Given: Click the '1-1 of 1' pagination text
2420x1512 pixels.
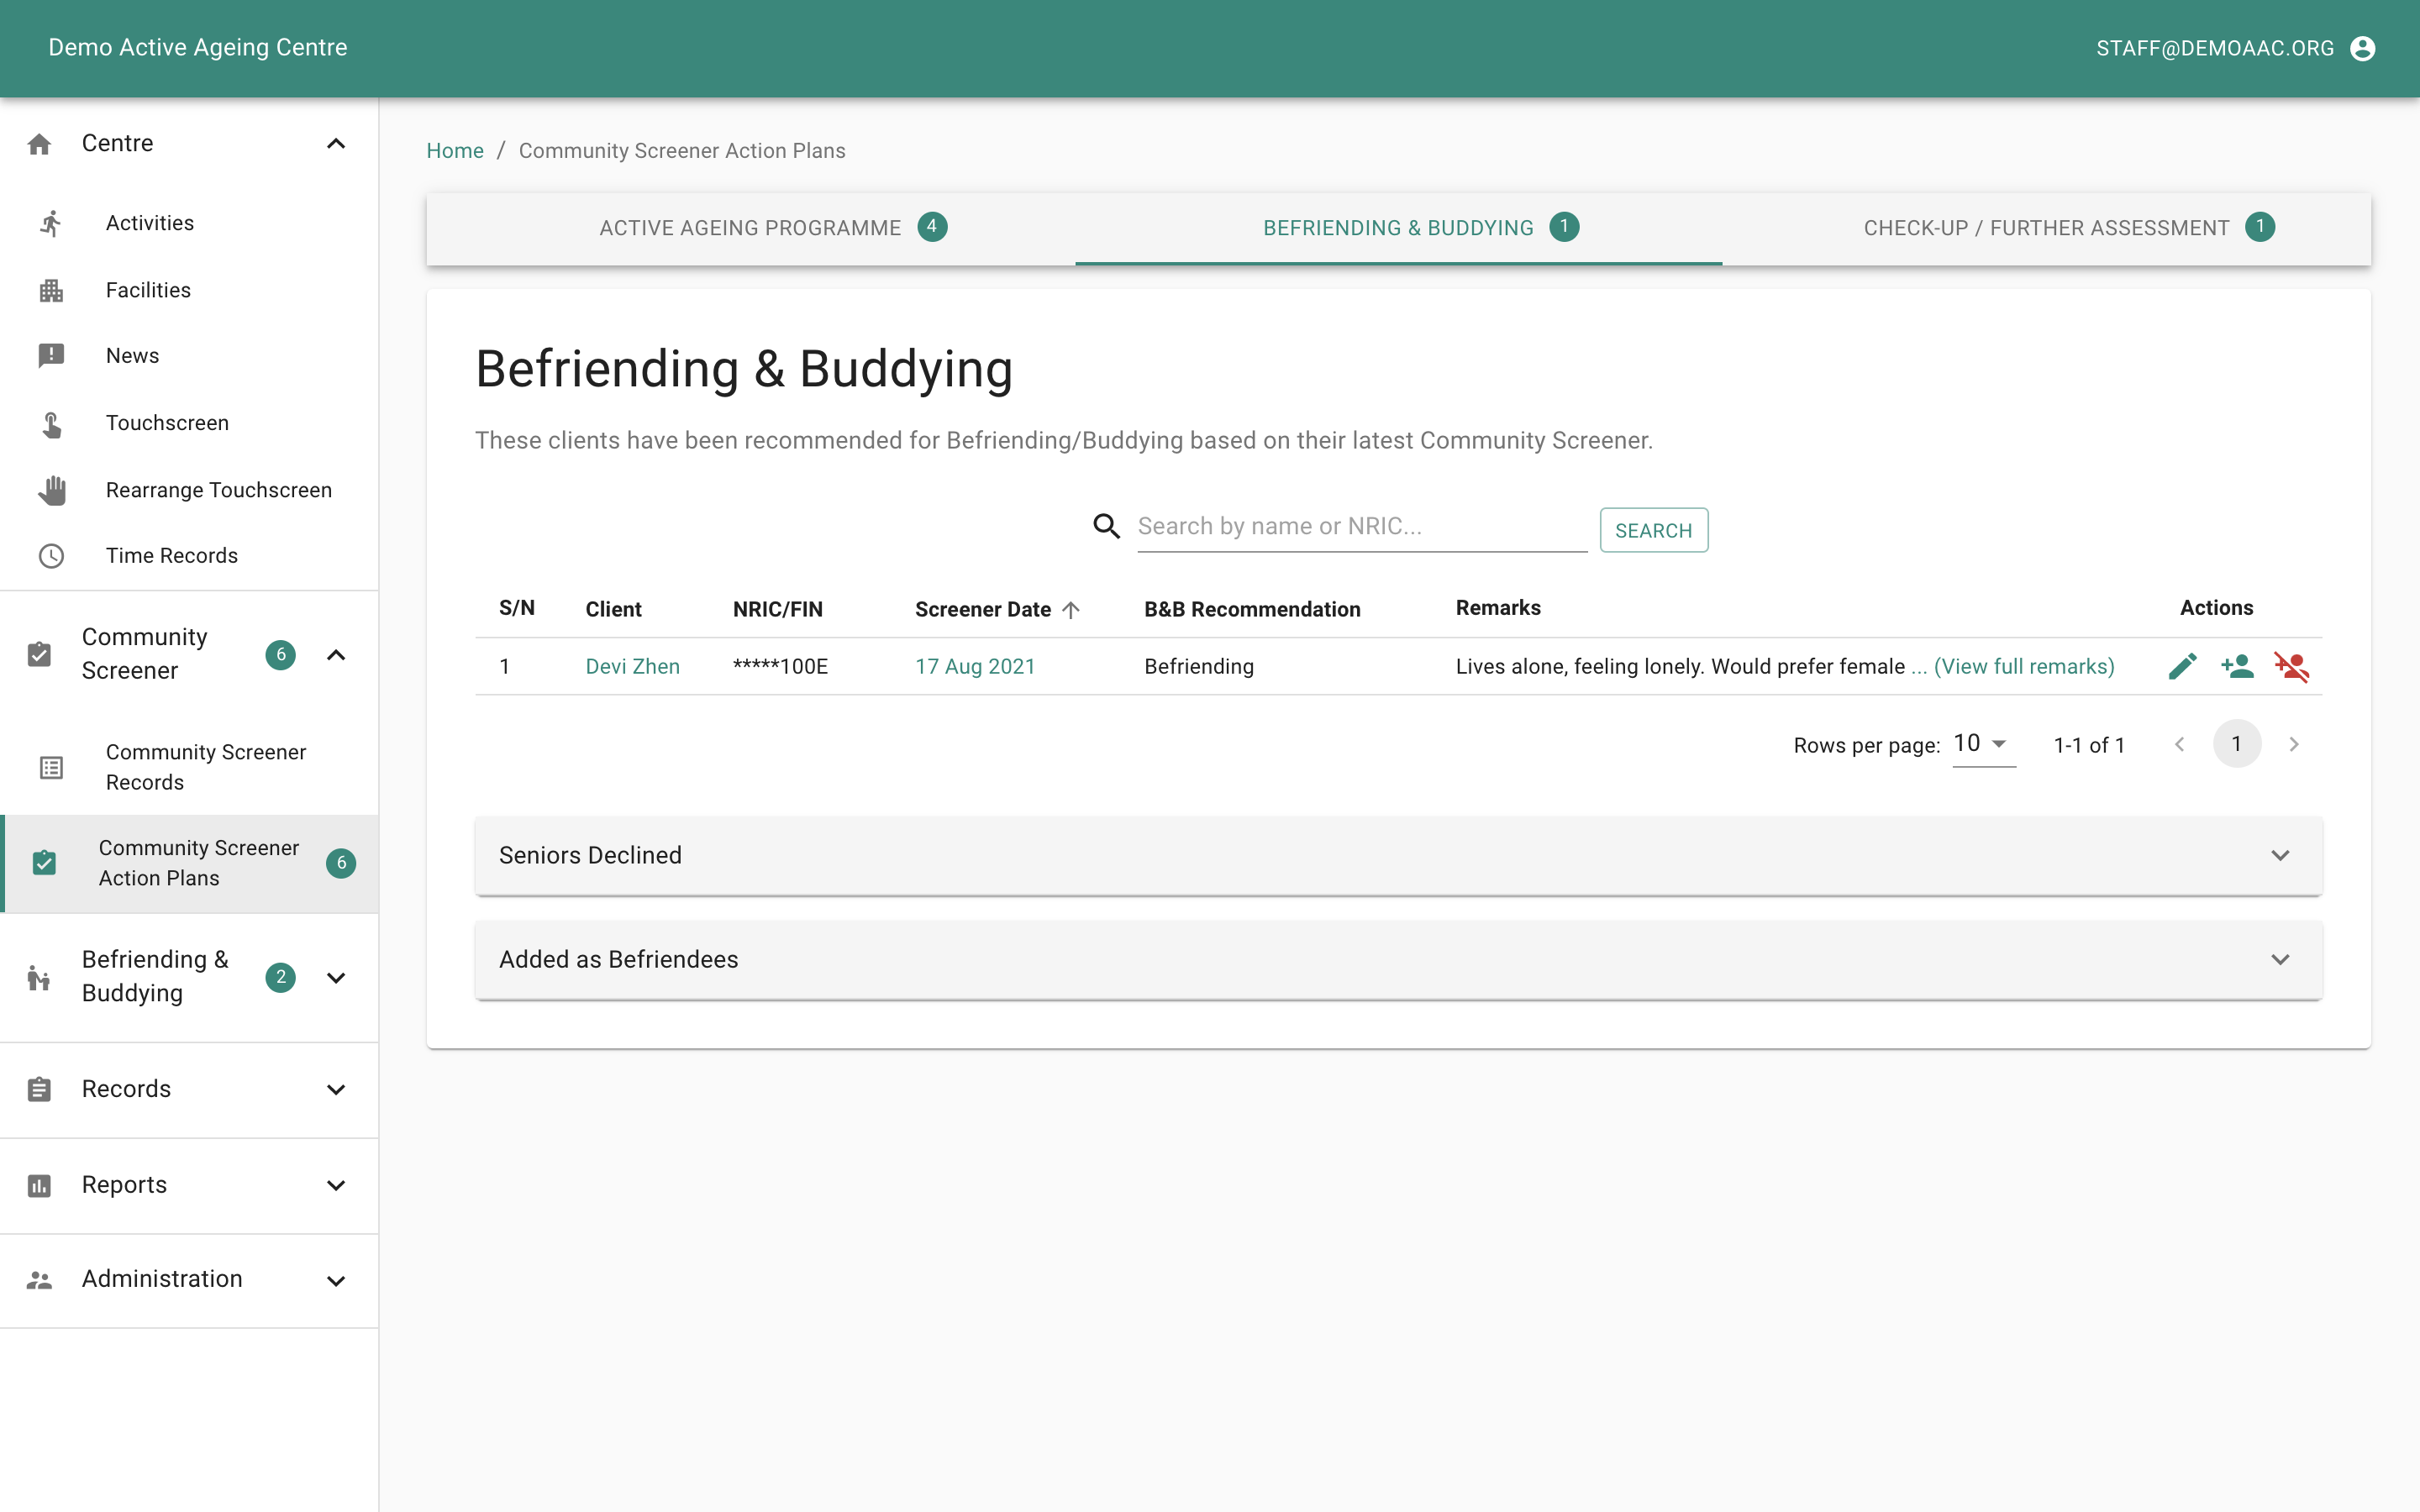Looking at the screenshot, I should 2088,745.
